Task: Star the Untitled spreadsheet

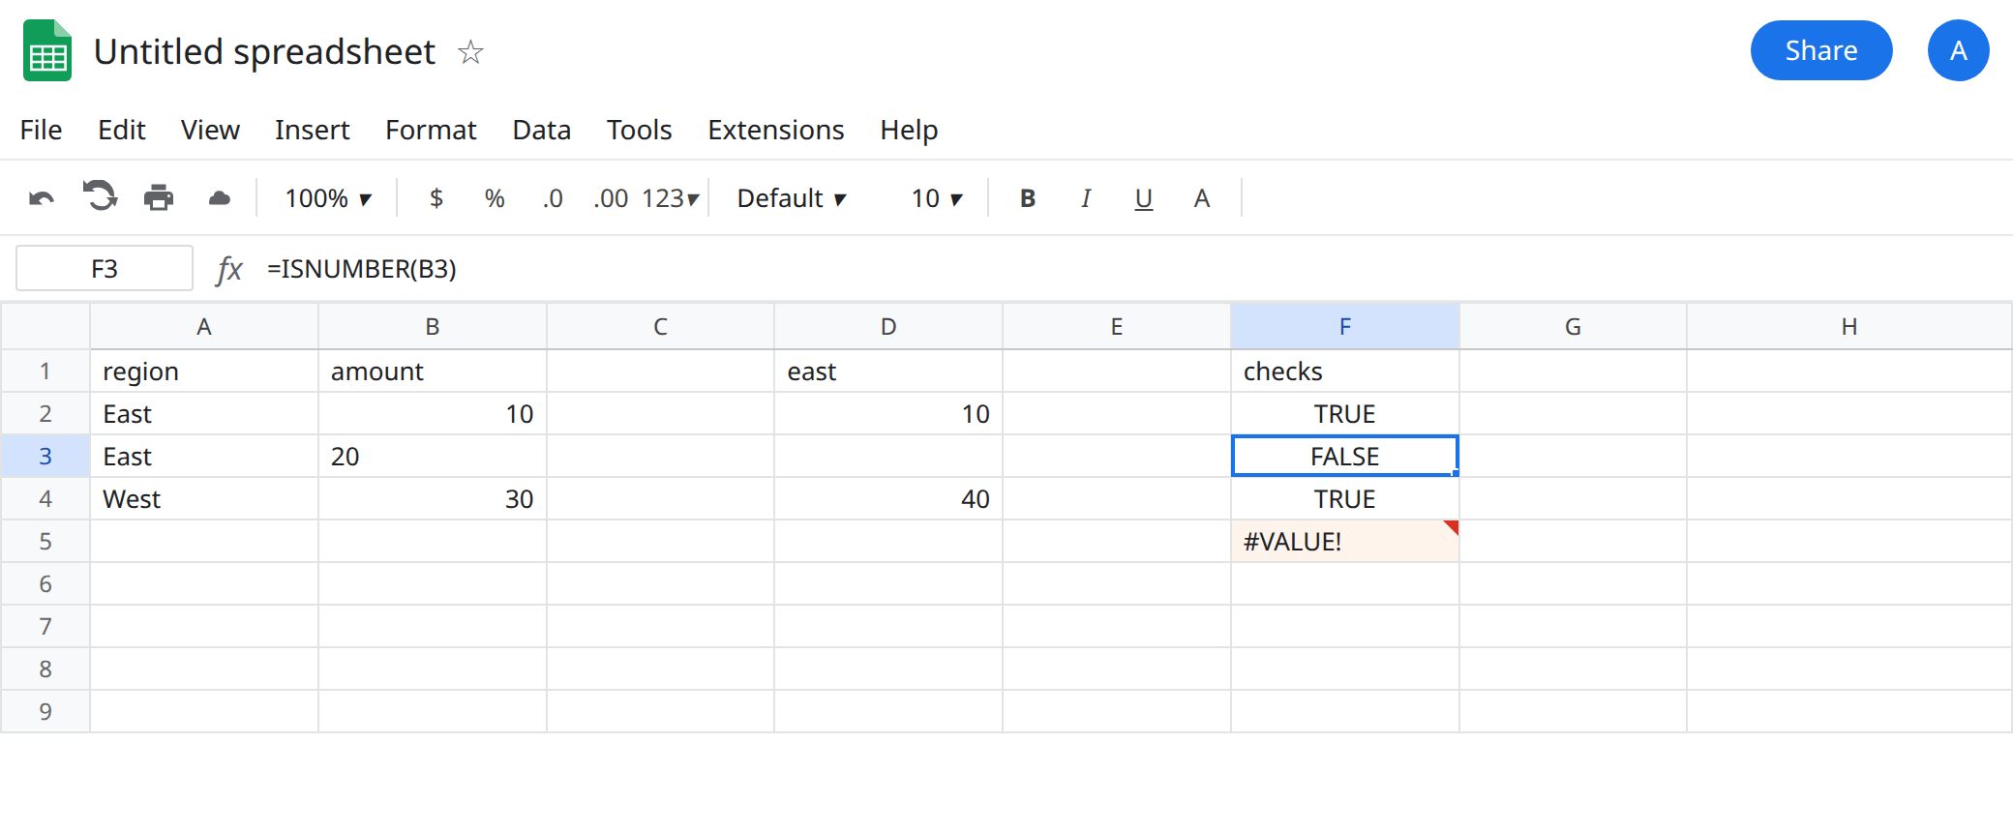Action: click(x=470, y=51)
